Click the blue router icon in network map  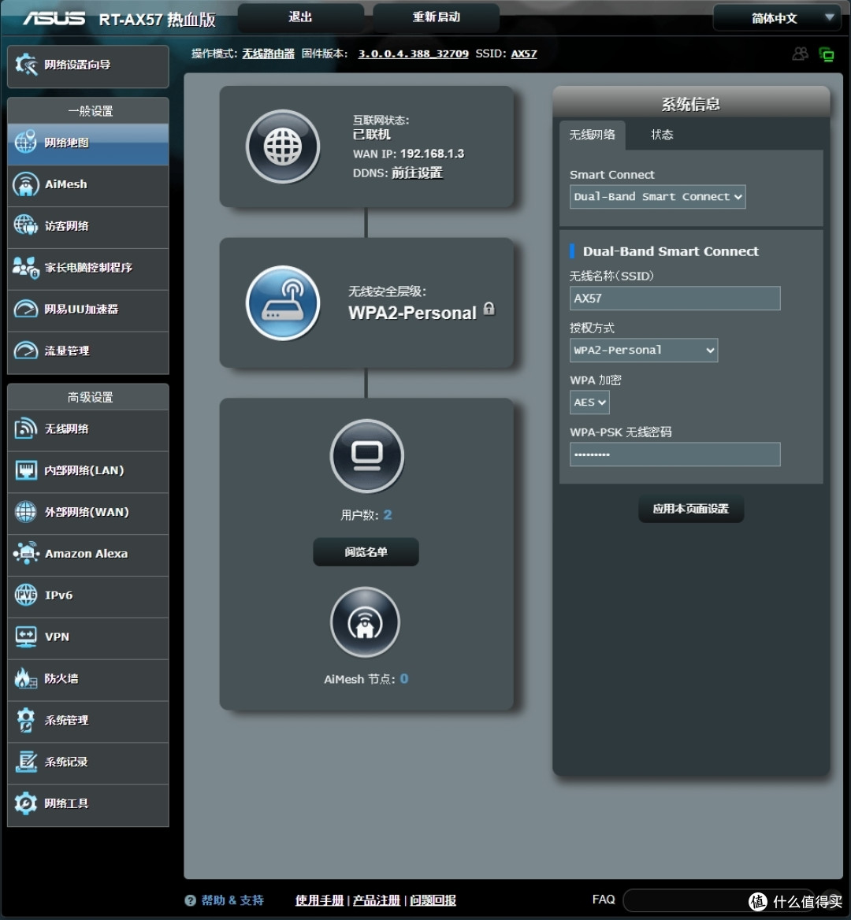(283, 303)
